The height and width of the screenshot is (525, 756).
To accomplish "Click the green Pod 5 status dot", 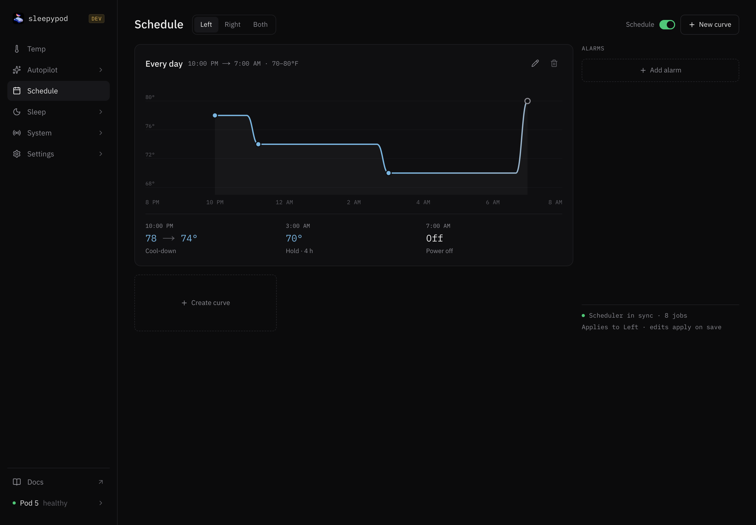I will pyautogui.click(x=14, y=503).
